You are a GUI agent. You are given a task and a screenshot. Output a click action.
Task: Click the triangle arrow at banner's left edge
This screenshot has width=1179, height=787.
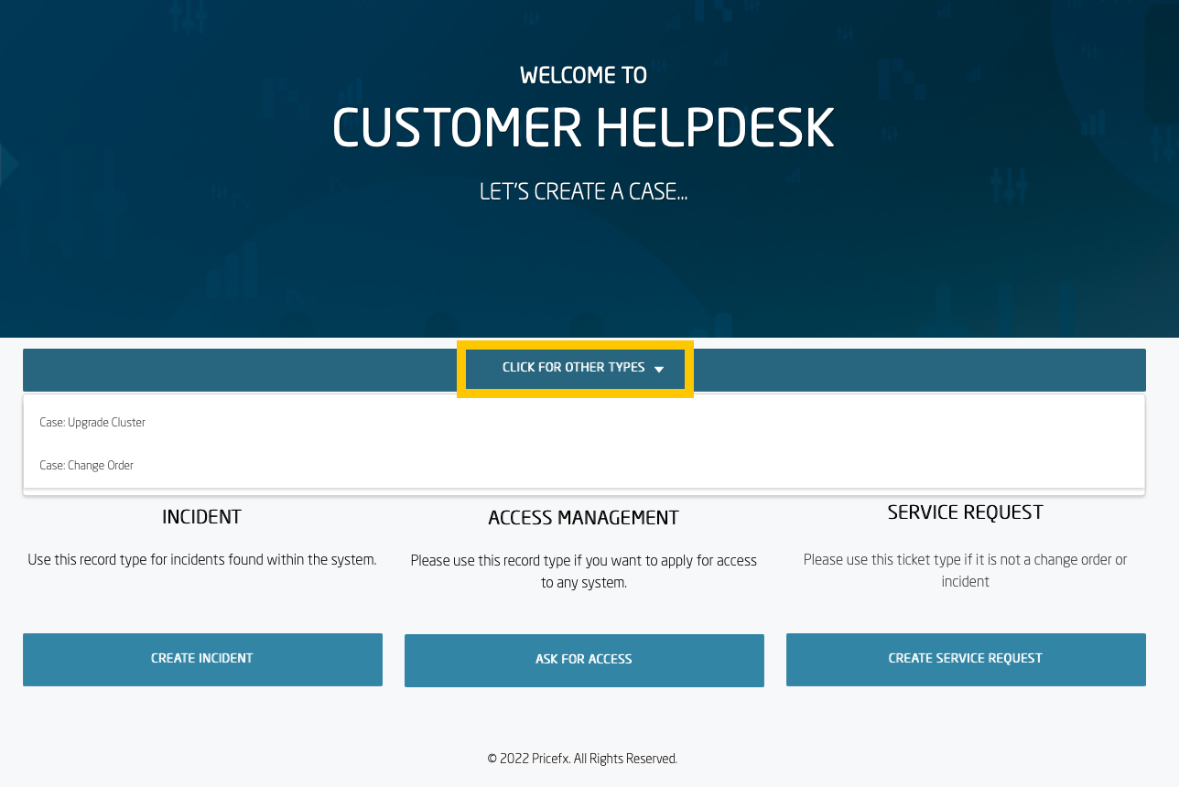[x=9, y=166]
